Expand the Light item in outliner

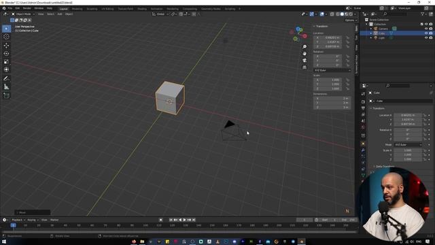click(371, 37)
